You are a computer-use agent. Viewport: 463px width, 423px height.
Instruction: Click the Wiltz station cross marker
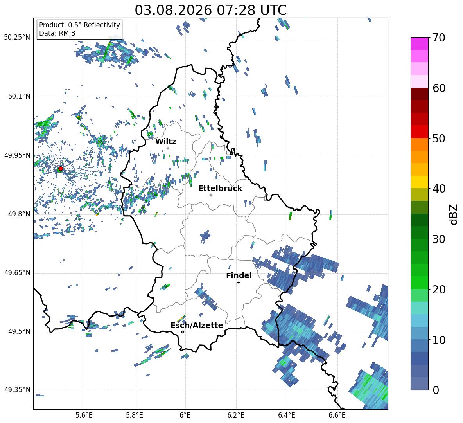point(168,148)
